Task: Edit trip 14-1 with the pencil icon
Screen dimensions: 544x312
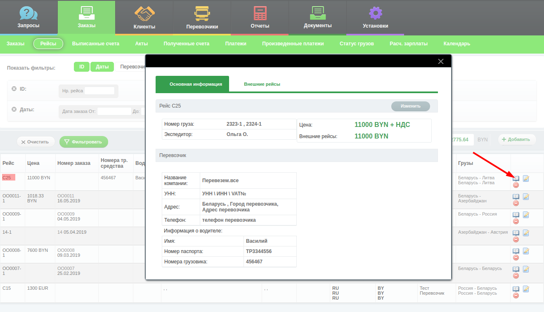Action: [526, 233]
